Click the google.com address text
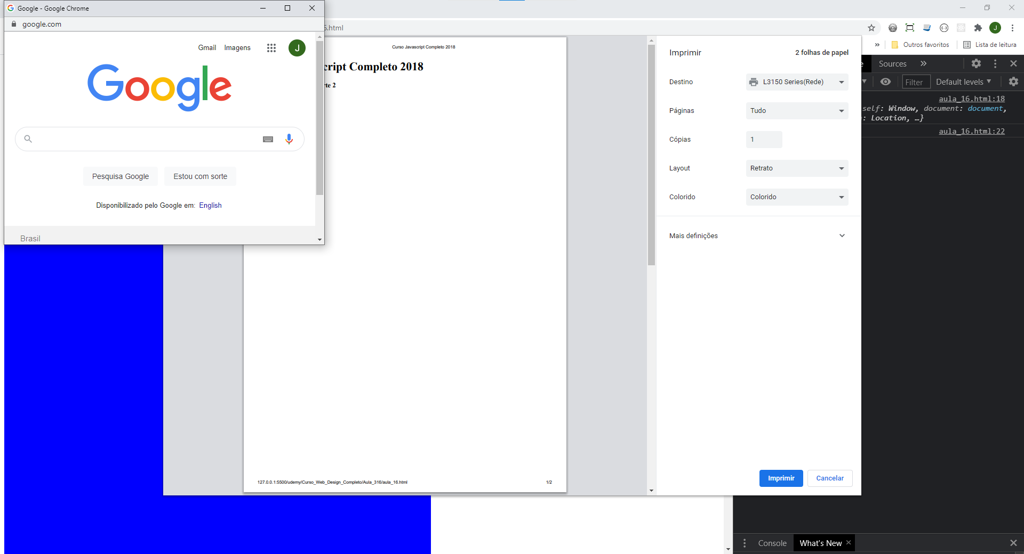The image size is (1024, 554). tap(42, 24)
